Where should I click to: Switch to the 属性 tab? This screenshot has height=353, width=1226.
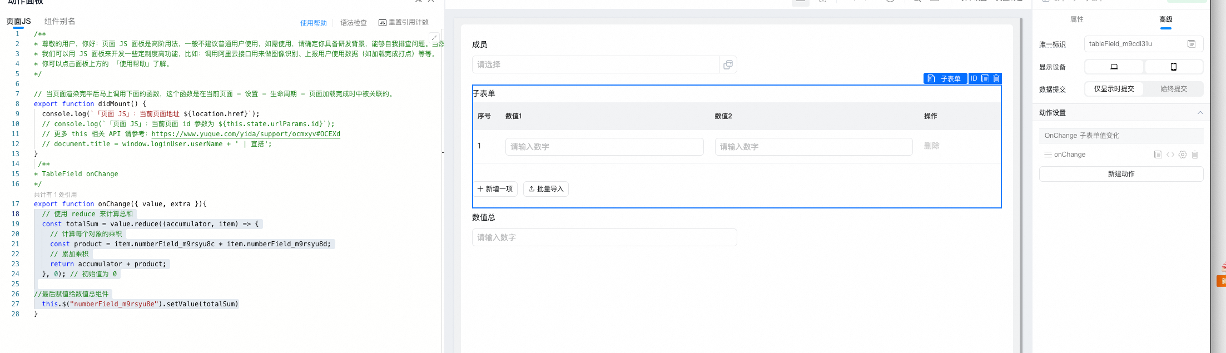click(x=1077, y=19)
